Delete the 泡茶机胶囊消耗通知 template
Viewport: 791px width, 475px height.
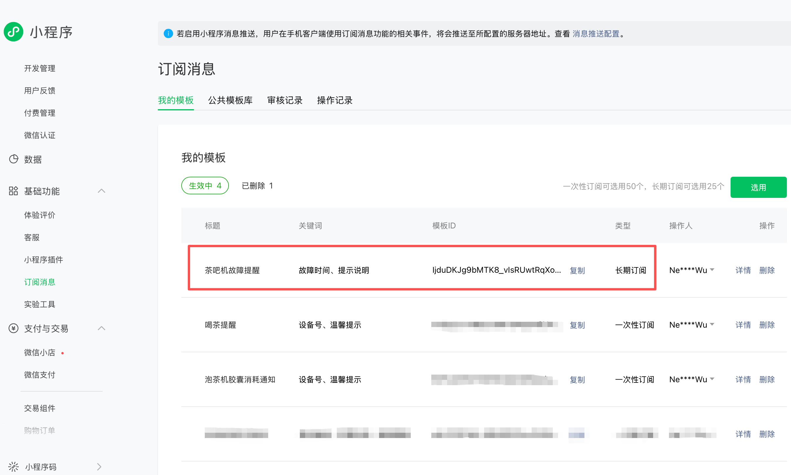click(x=767, y=380)
